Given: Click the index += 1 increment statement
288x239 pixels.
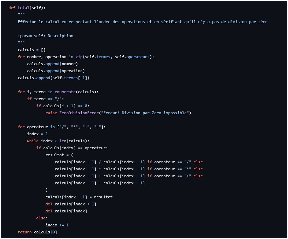Looking at the screenshot, I should coord(56,225).
